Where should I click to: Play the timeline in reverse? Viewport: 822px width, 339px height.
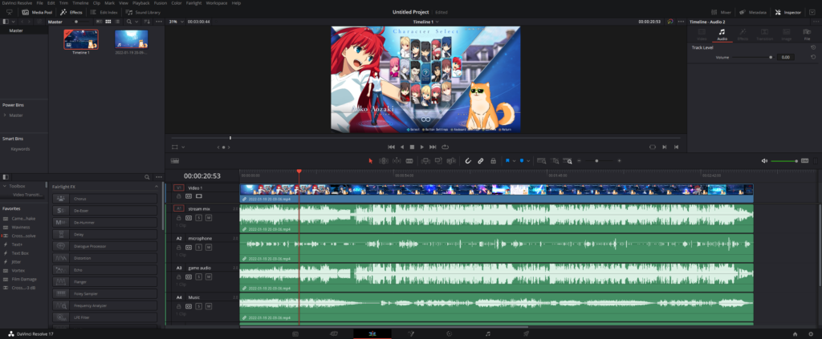[x=402, y=147]
